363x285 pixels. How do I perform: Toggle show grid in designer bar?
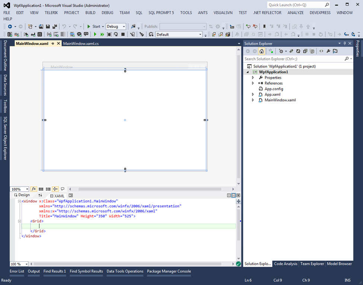41,189
